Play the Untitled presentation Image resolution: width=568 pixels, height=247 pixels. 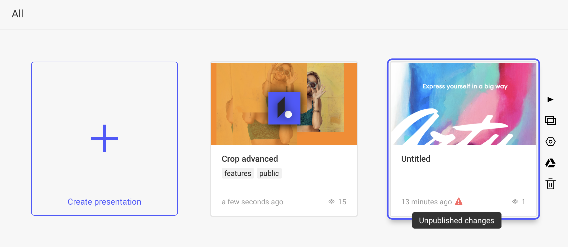(550, 100)
